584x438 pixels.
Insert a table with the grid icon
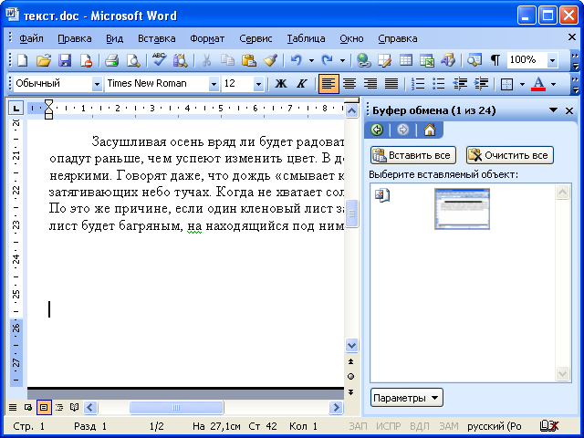405,60
